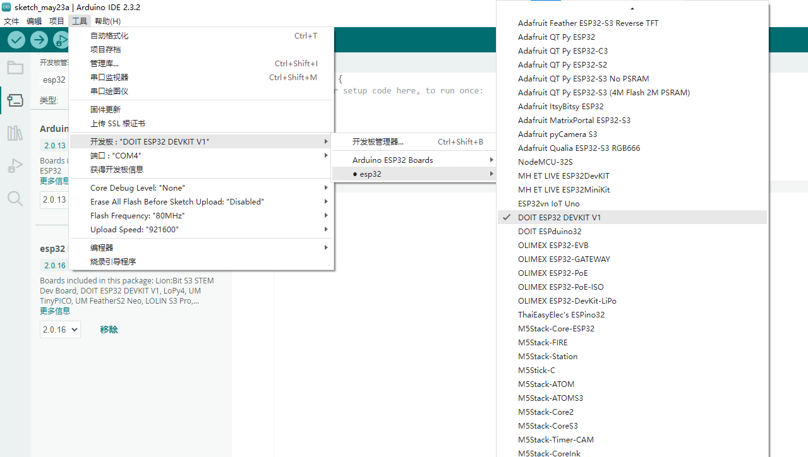Viewport: 808px width, 457px height.
Task: Click 移除 to remove the esp32 package
Action: 108,329
